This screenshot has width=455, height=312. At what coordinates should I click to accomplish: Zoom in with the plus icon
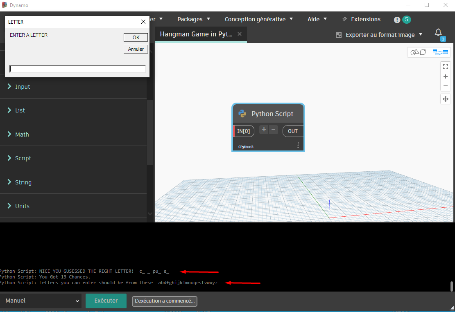446,76
